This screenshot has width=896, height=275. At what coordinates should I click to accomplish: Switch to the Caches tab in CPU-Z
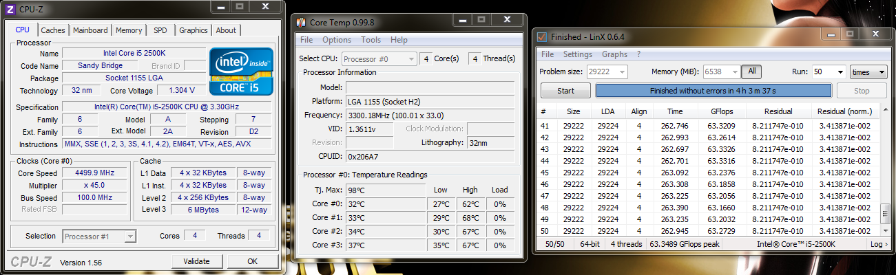click(x=53, y=30)
